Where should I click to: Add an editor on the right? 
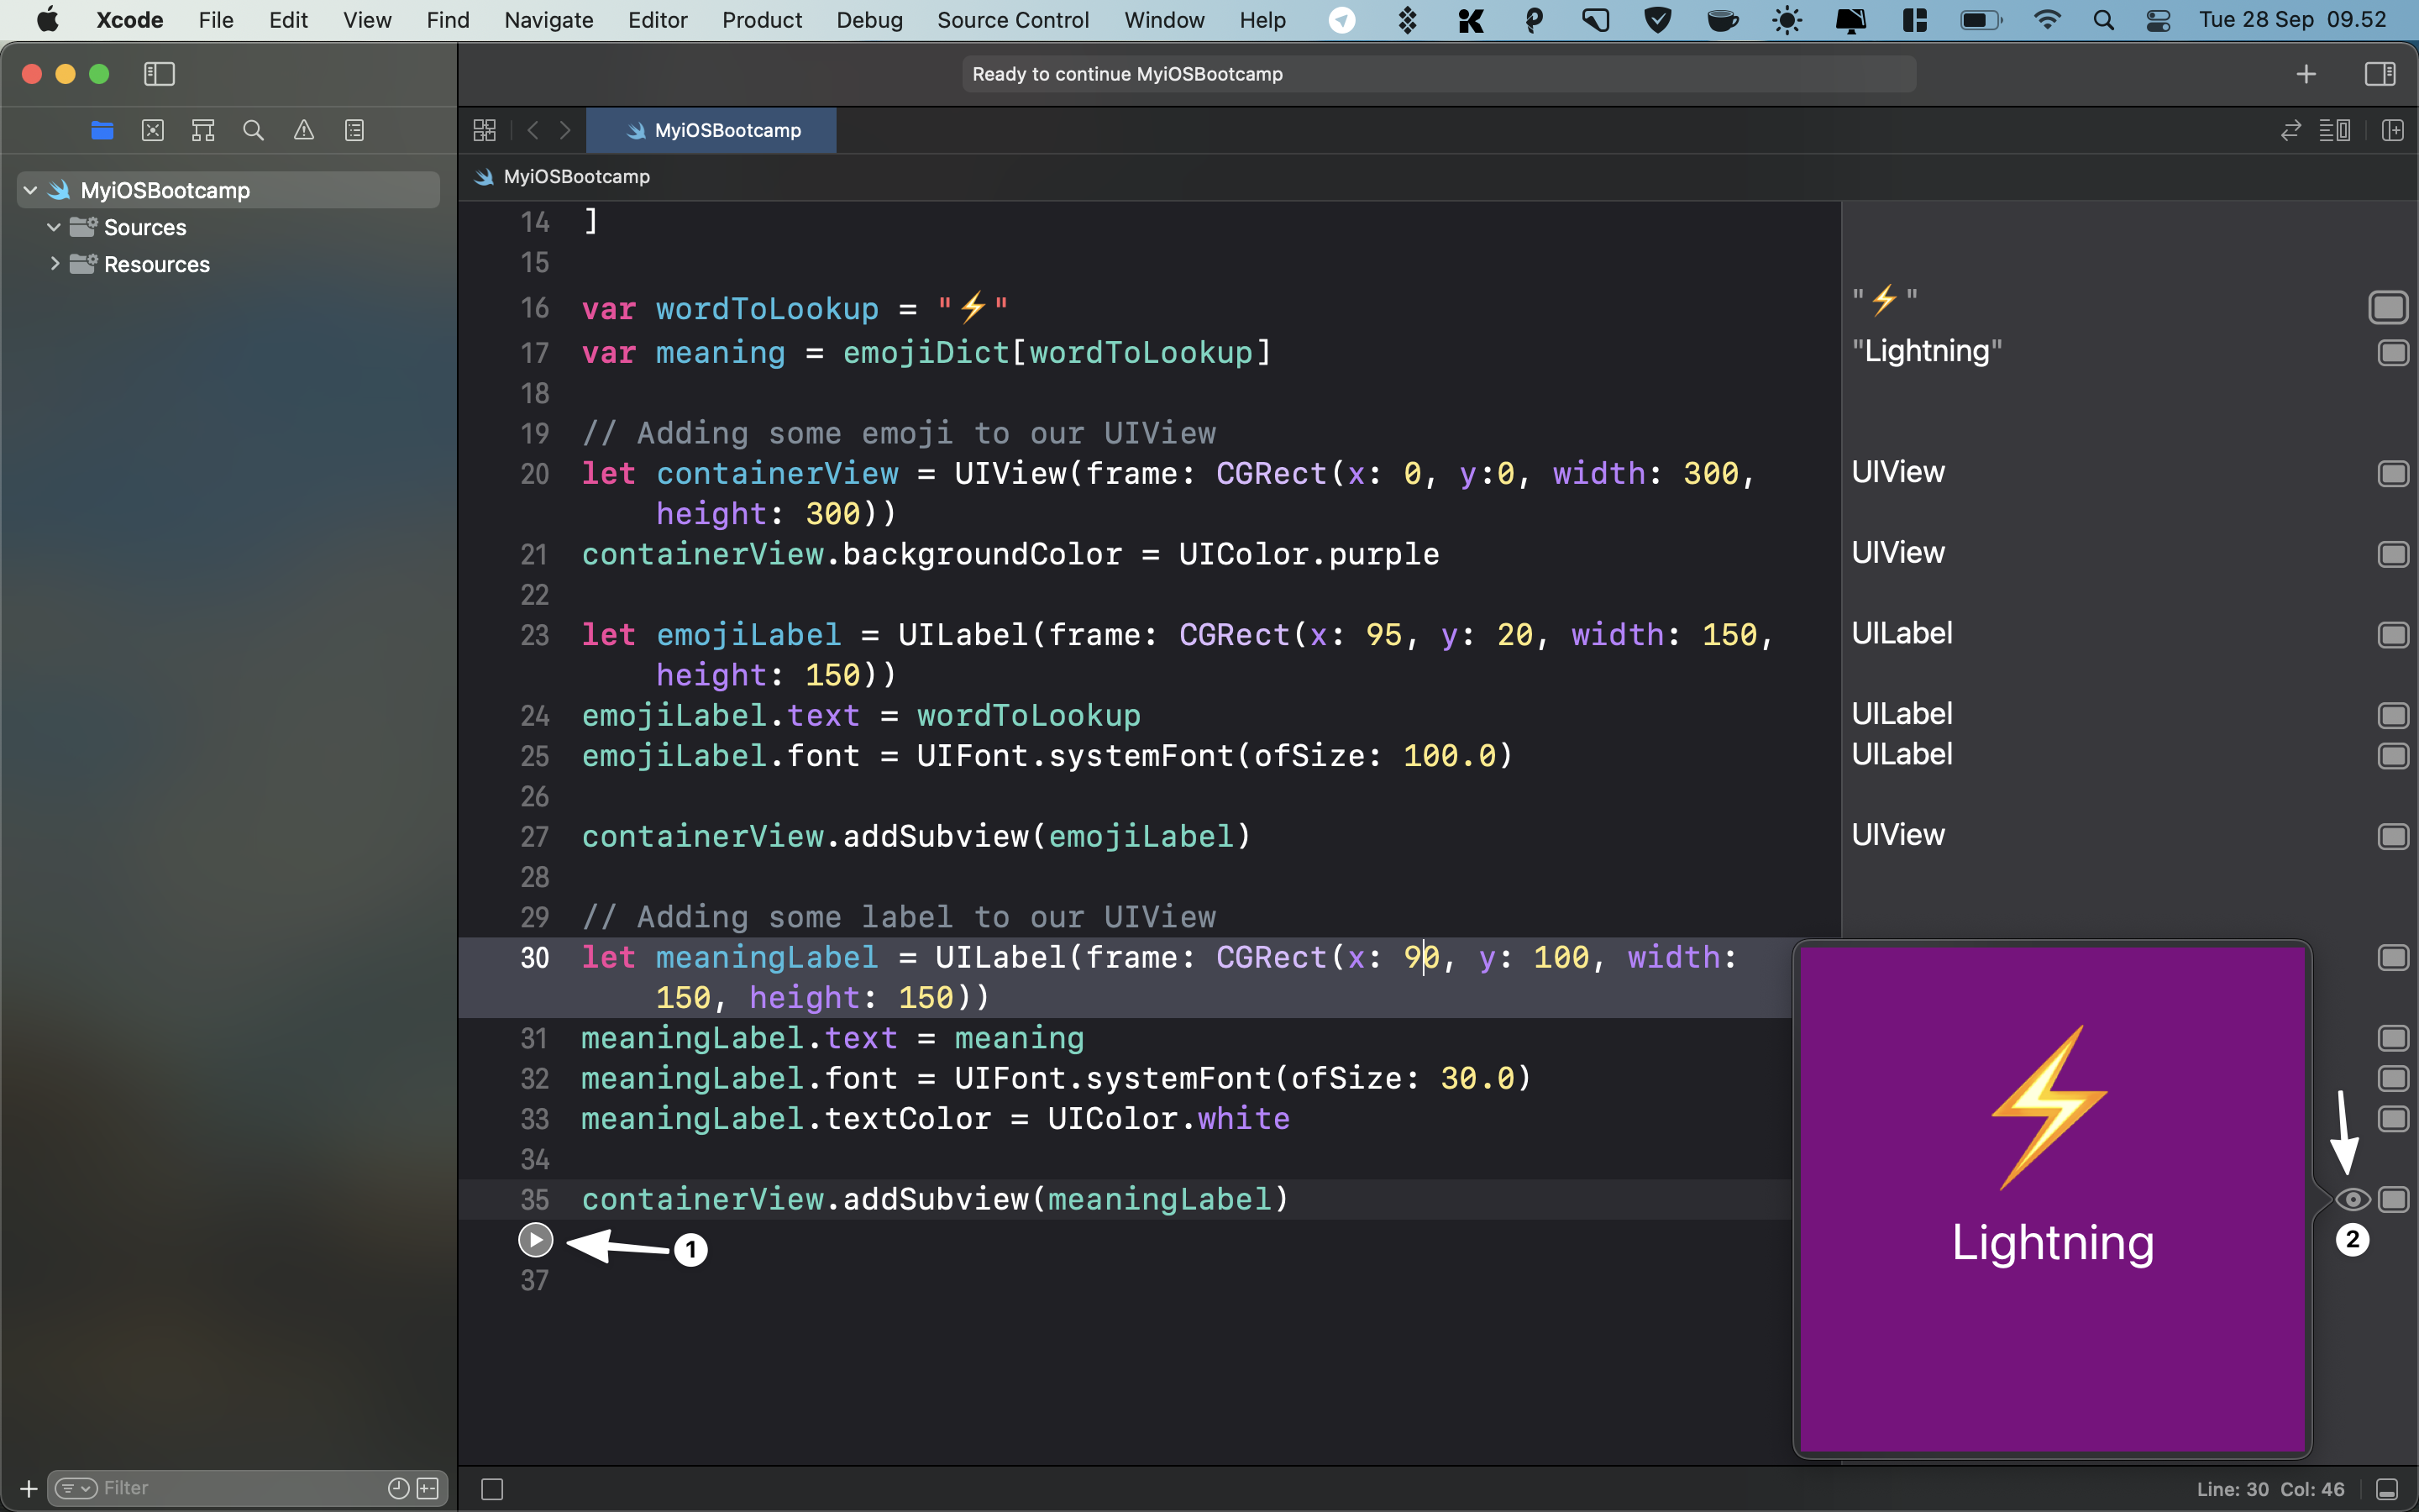pos(2393,130)
